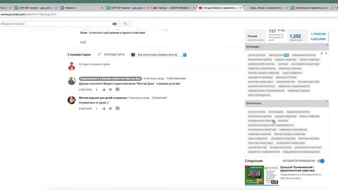
Task: Click the Россия channel country label
Action: pos(252,36)
